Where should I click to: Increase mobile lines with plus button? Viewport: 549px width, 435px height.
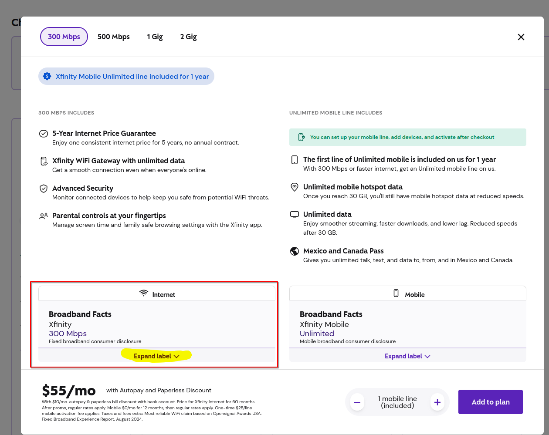pos(437,402)
